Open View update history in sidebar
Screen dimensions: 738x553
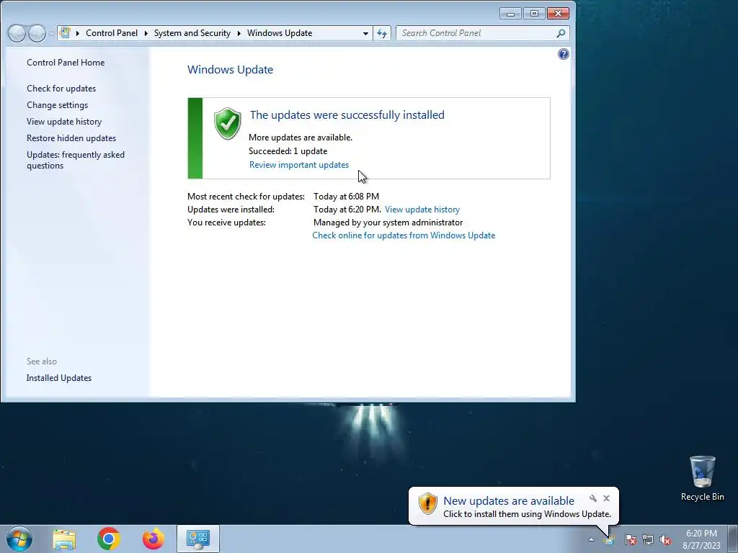pos(64,121)
